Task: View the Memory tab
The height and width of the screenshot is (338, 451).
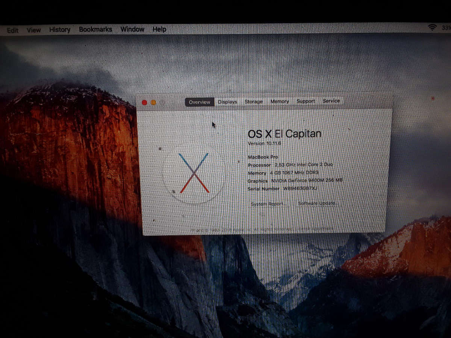Action: click(280, 101)
